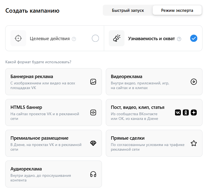Click the play icon in Видеореклама card
This screenshot has width=208, height=193.
point(194,82)
